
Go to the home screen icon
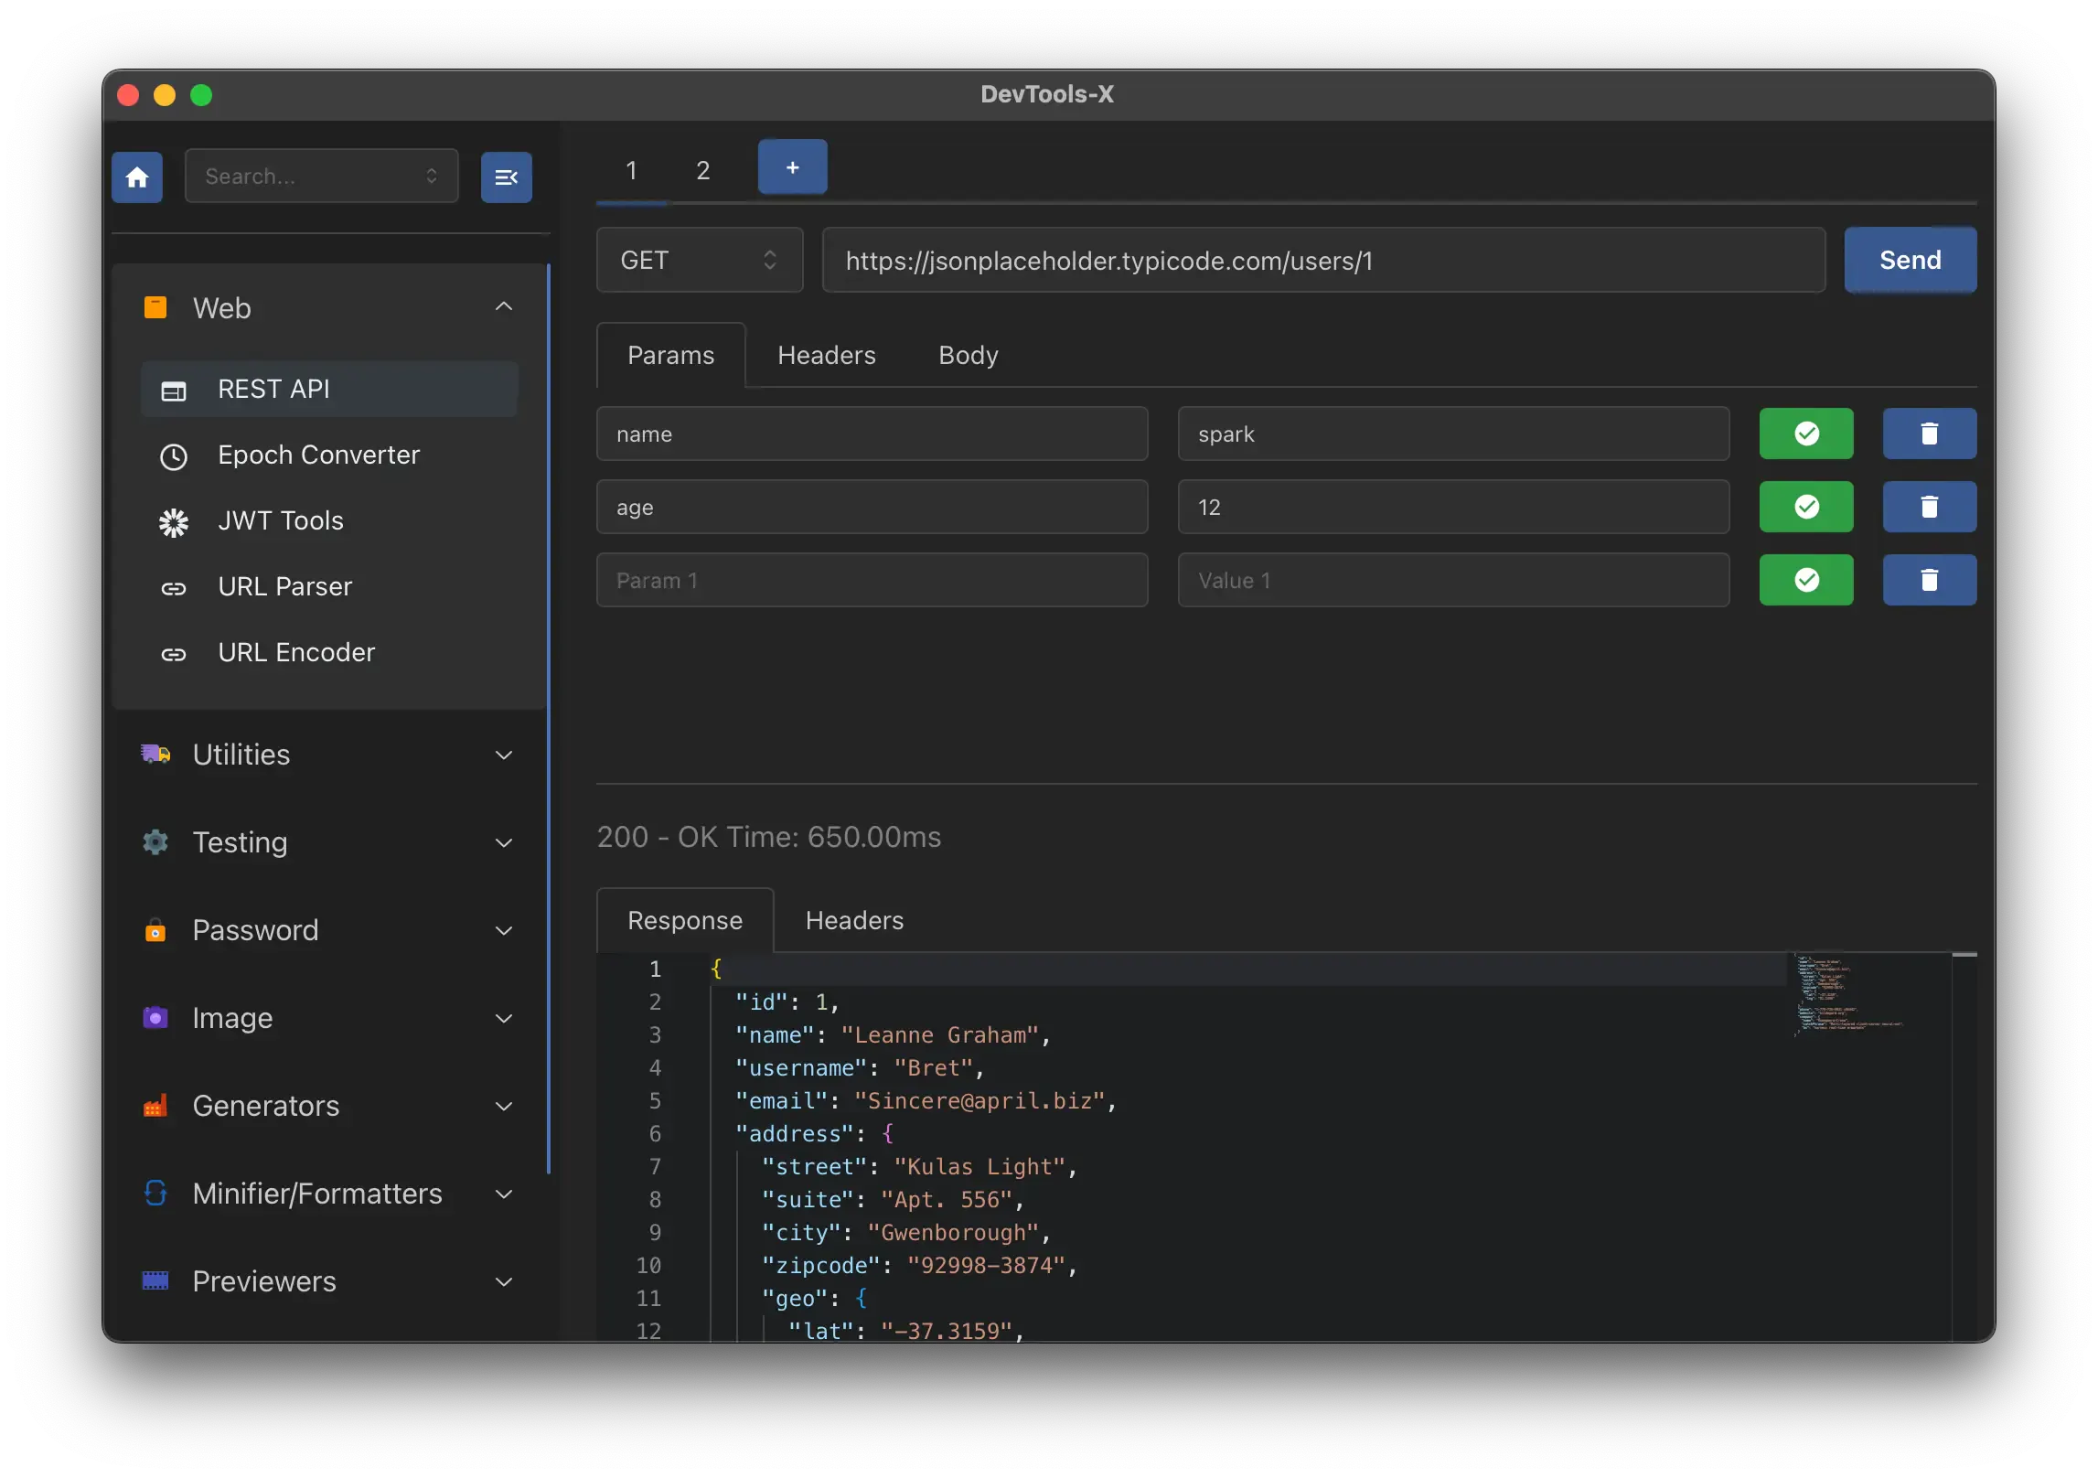(137, 177)
